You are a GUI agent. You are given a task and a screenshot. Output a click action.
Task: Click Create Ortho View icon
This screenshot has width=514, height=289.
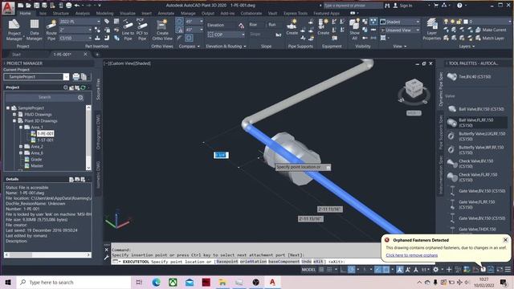pos(162,30)
